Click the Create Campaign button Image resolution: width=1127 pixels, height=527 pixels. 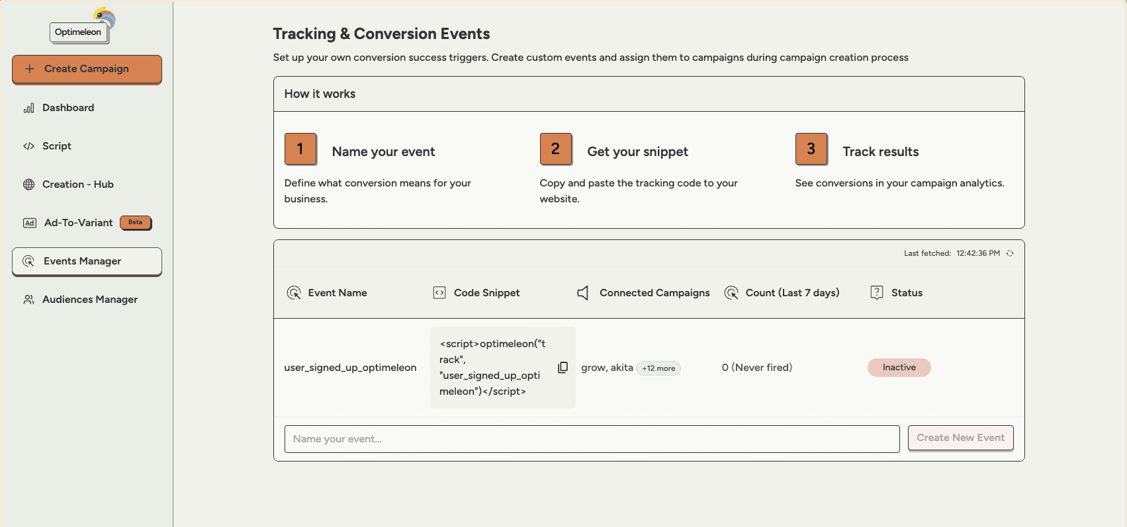click(x=87, y=69)
